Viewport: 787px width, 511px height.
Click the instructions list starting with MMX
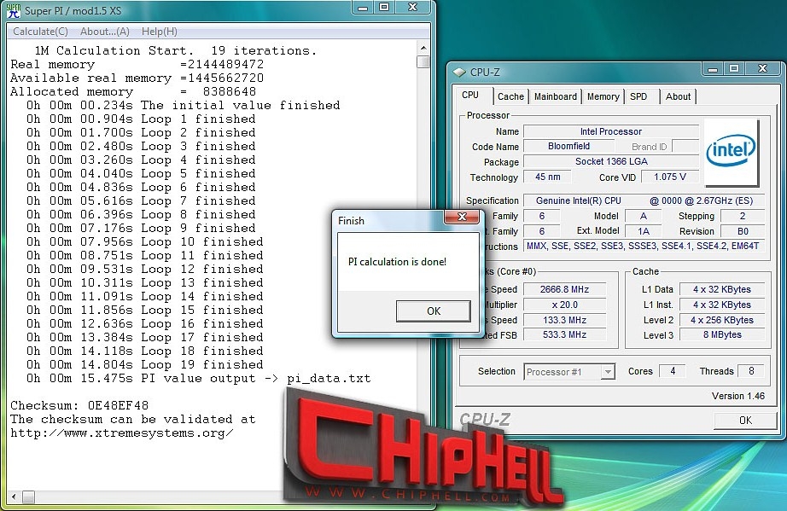pos(644,247)
